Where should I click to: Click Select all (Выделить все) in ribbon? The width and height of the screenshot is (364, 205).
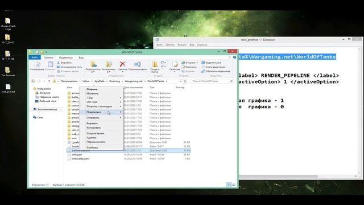pyautogui.click(x=211, y=63)
